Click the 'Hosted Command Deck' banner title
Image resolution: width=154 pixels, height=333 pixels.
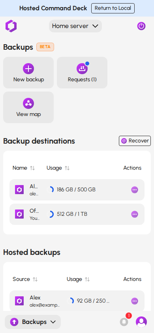(53, 8)
